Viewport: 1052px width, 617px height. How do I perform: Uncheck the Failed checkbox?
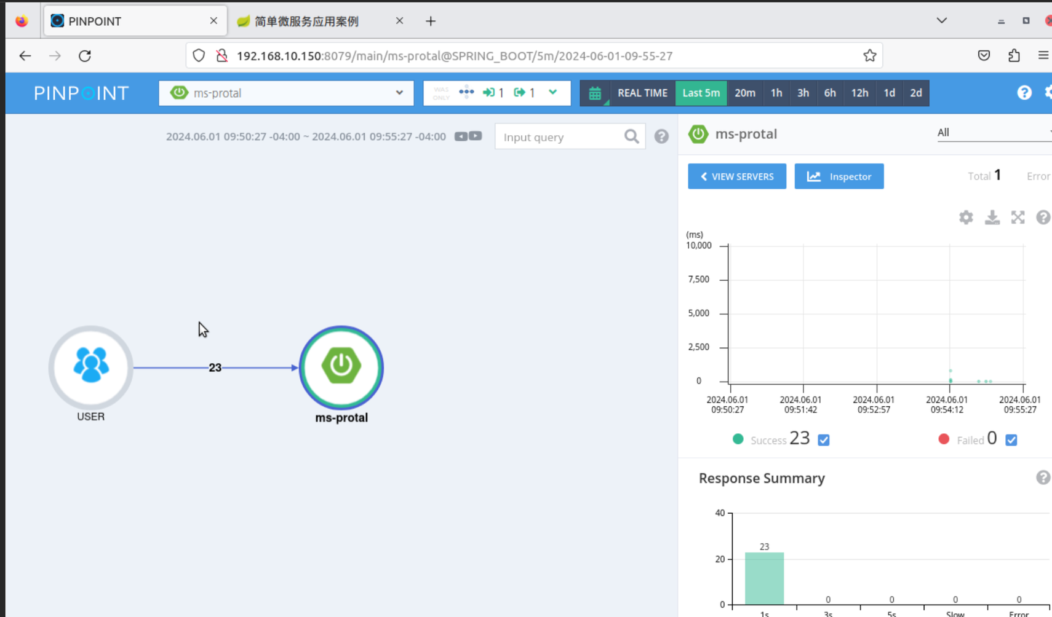[1011, 440]
